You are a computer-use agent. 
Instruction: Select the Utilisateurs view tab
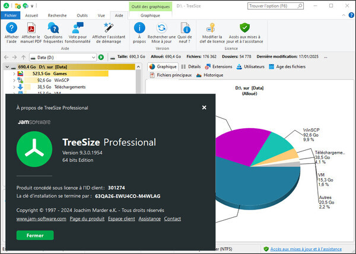coord(250,66)
